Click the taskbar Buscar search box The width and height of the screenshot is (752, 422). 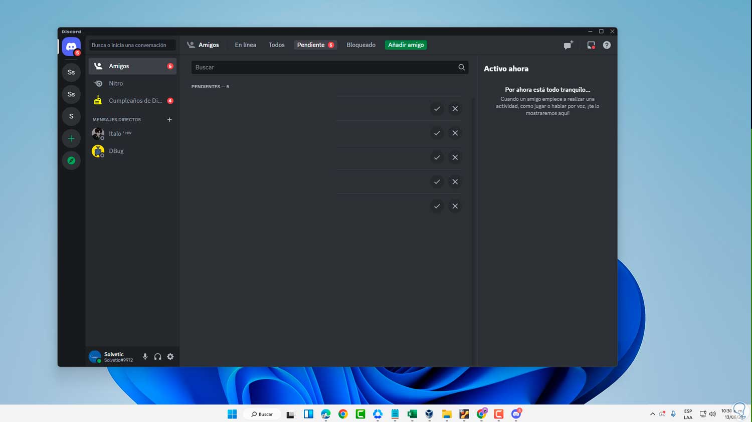[x=262, y=414]
